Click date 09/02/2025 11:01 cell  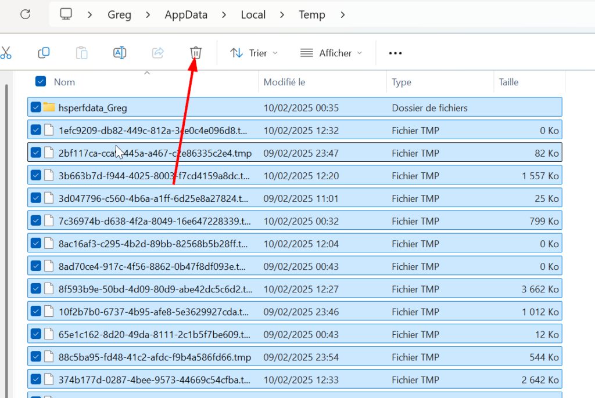301,198
